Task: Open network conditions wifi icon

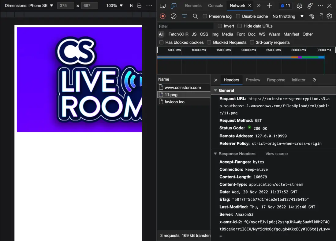Action: (x=312, y=16)
